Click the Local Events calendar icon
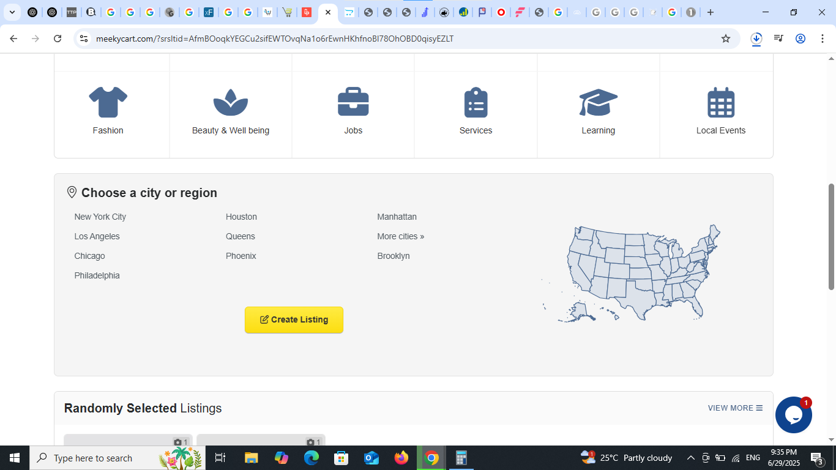The image size is (836, 470). (x=721, y=102)
